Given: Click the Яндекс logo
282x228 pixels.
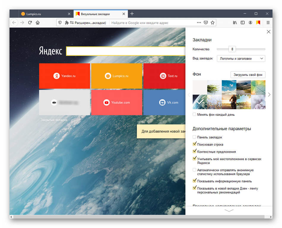Looking at the screenshot, I should [50, 51].
